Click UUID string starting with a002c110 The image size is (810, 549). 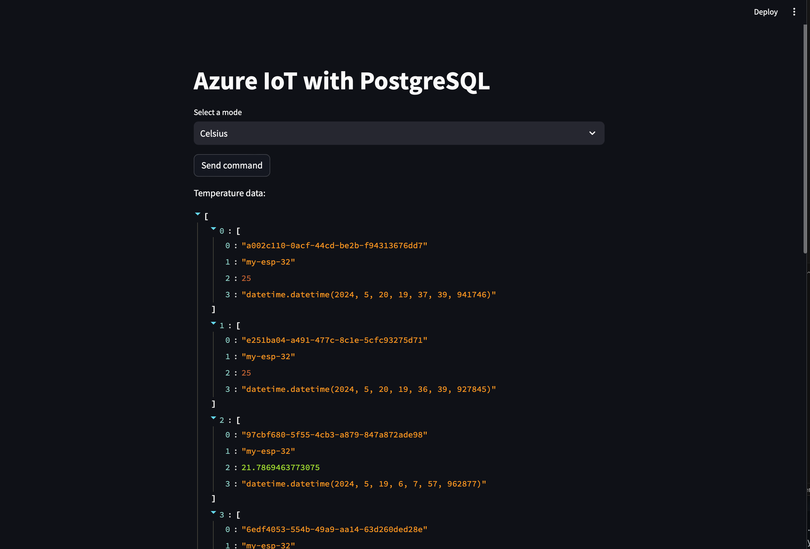pyautogui.click(x=334, y=246)
